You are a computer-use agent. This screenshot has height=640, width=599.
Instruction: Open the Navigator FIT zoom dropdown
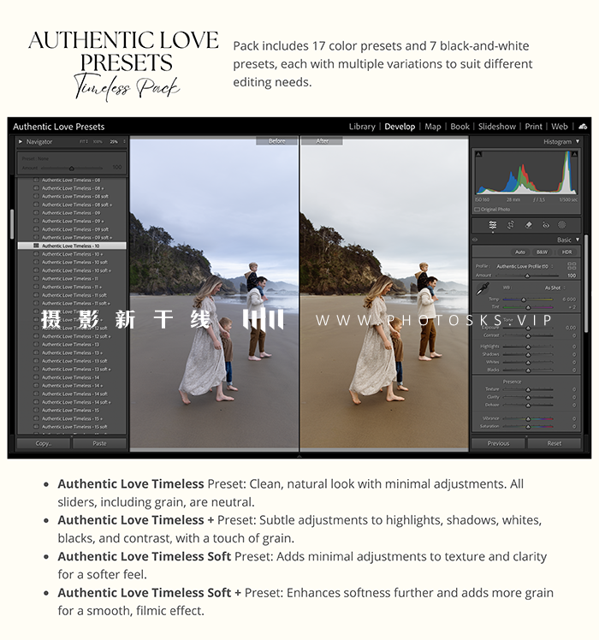[x=84, y=142]
